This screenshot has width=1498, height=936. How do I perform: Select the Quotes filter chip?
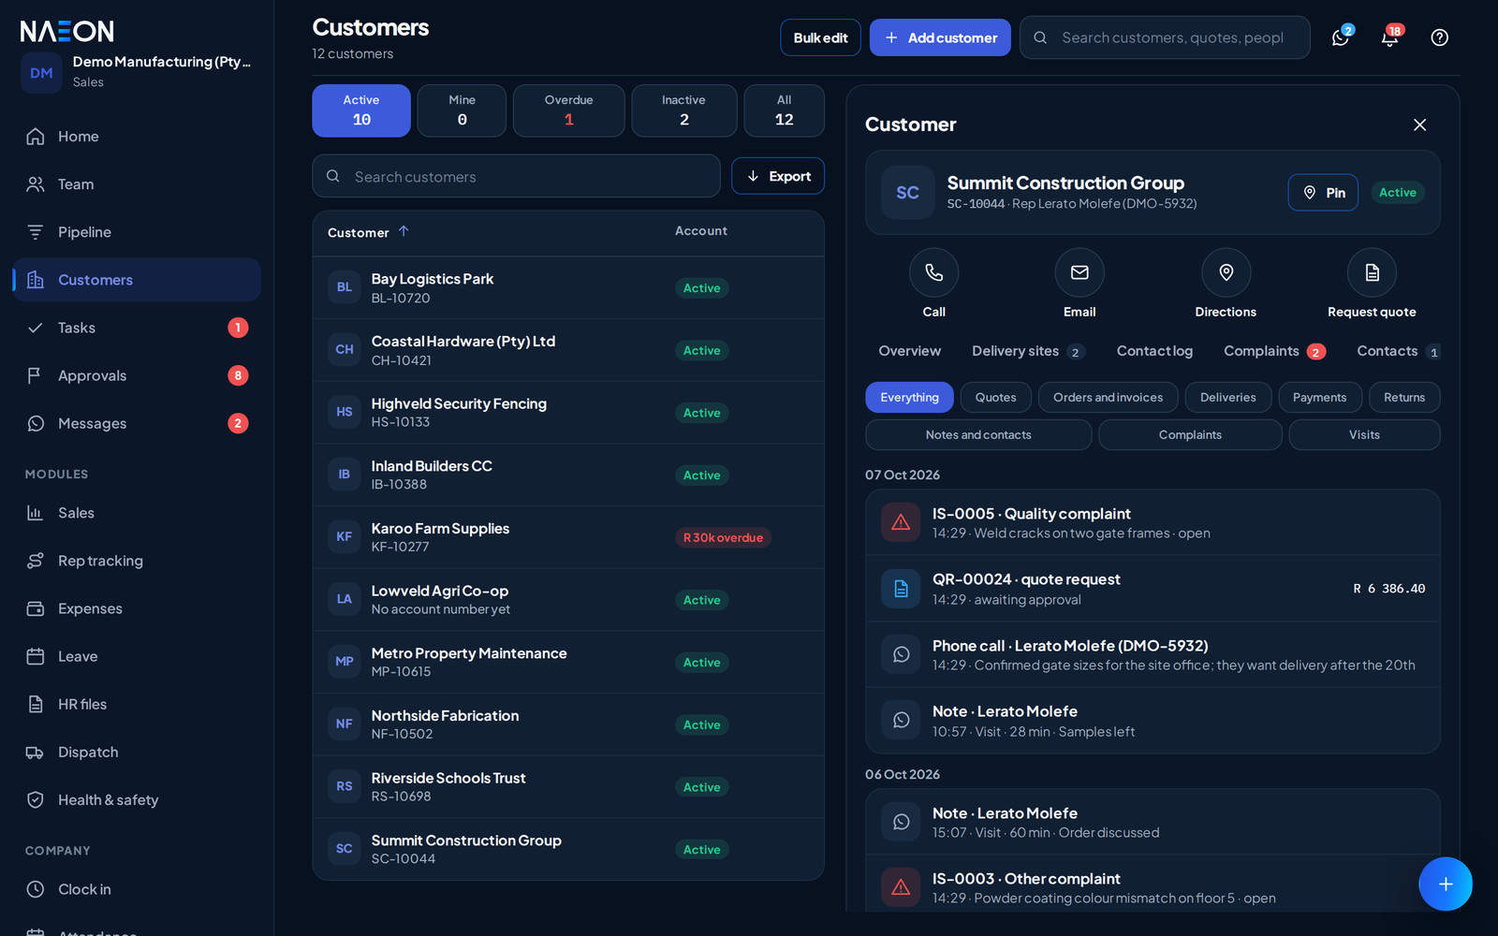point(995,397)
